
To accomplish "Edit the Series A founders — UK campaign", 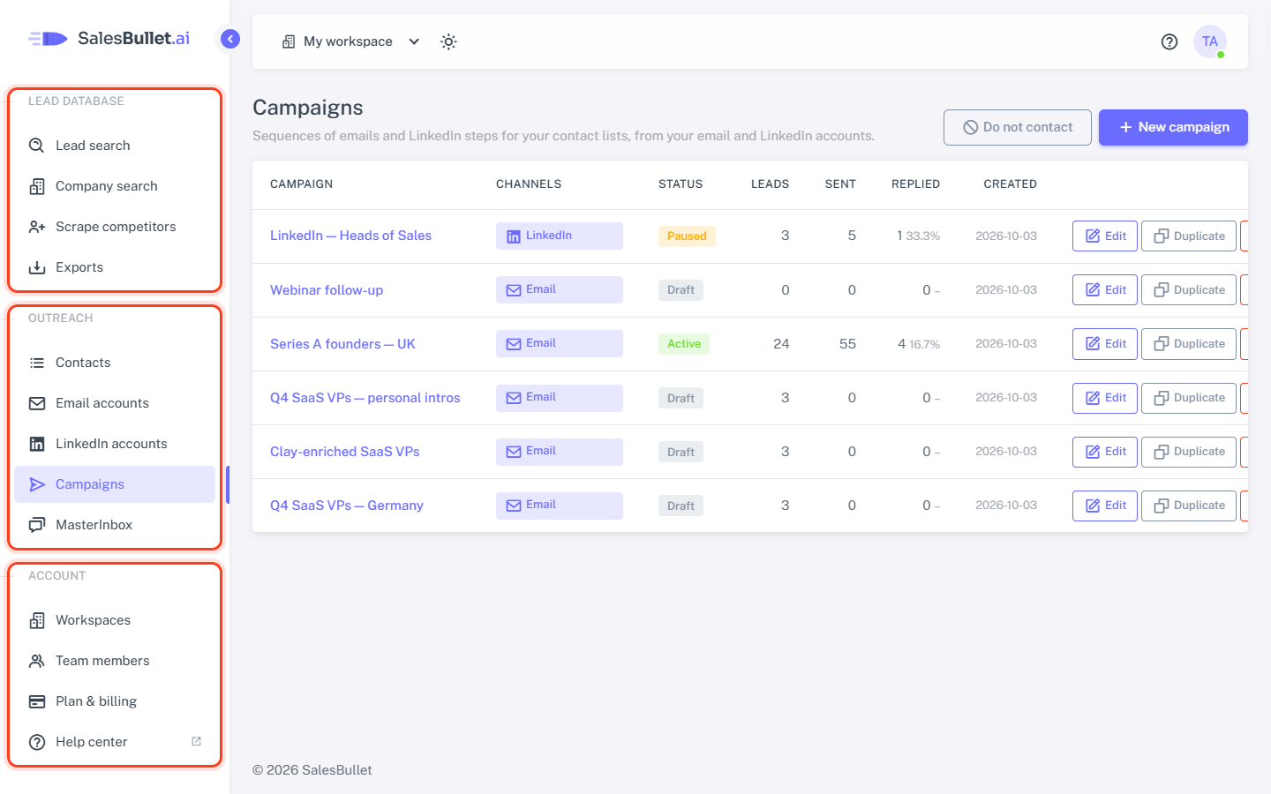I will pos(1105,343).
